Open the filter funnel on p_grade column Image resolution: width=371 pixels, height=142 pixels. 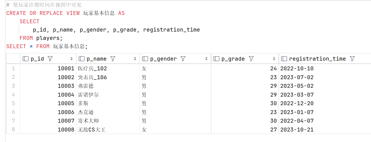pyautogui.click(x=251, y=59)
